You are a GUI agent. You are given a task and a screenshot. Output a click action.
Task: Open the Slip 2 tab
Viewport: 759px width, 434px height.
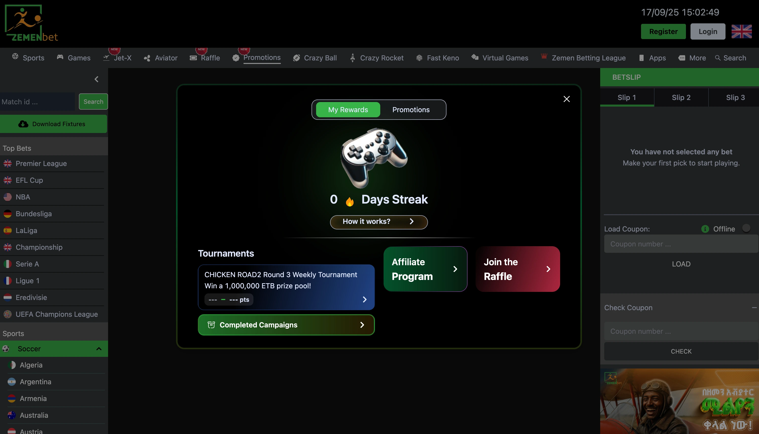coord(681,97)
